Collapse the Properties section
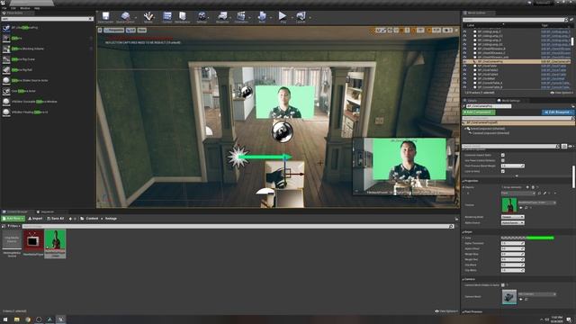 click(x=463, y=181)
